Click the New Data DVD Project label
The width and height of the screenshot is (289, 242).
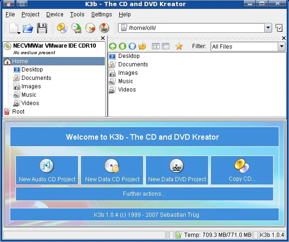pos(177,179)
